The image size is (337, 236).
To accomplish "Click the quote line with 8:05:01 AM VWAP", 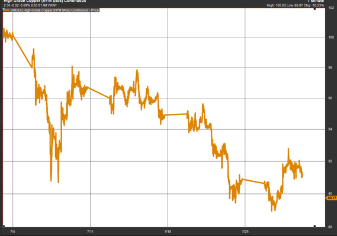I will (30, 5).
